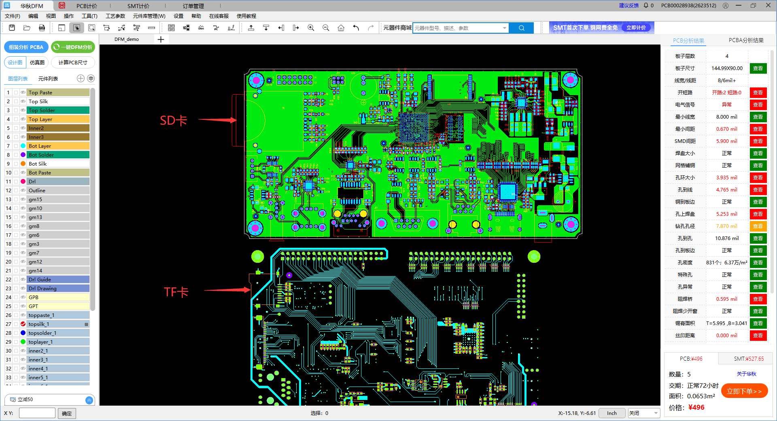Show the Top Layer via its eye icon

click(23, 119)
